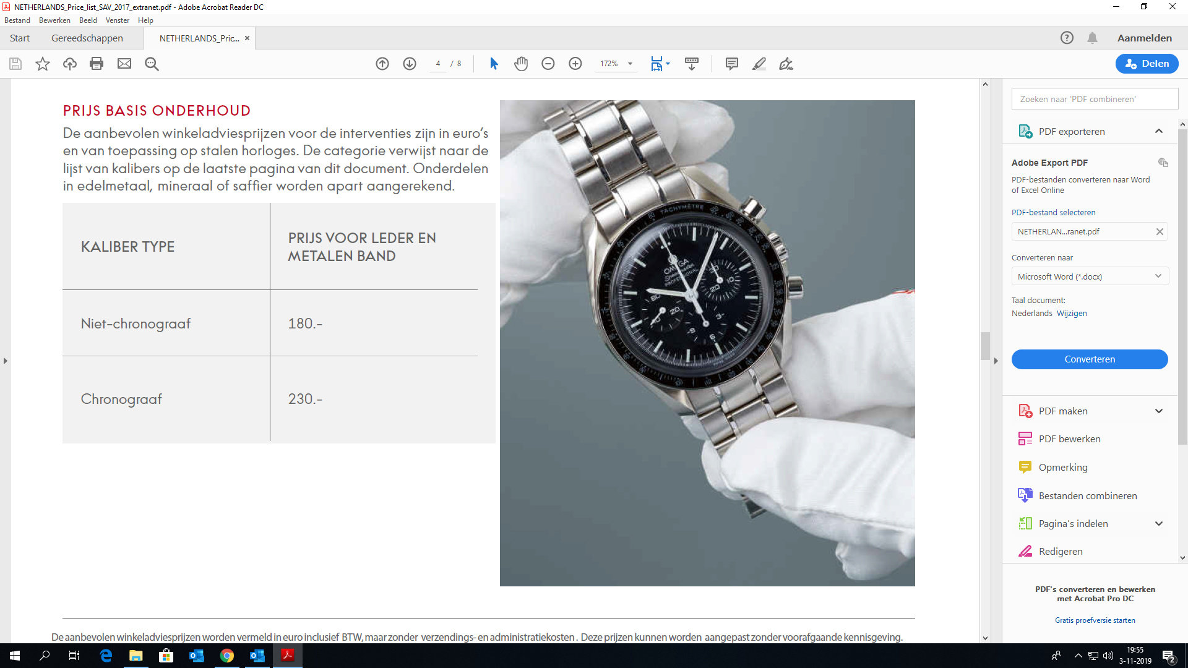1188x668 pixels.
Task: Select the highlight text pen tool
Action: (x=759, y=64)
